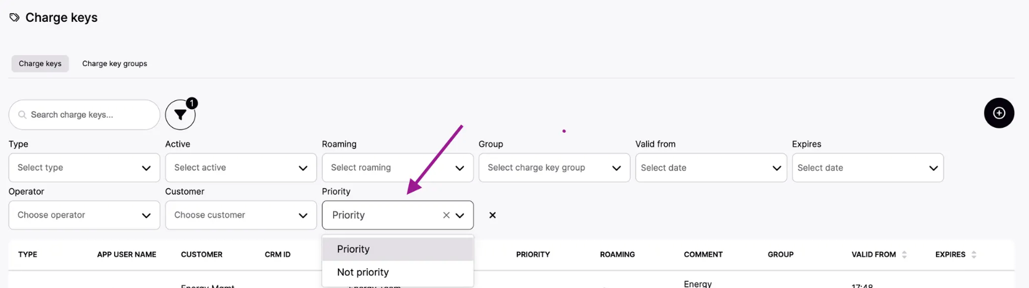Screen dimensions: 1029x288
Task: Choose an operator from the dropdown
Action: pos(84,215)
